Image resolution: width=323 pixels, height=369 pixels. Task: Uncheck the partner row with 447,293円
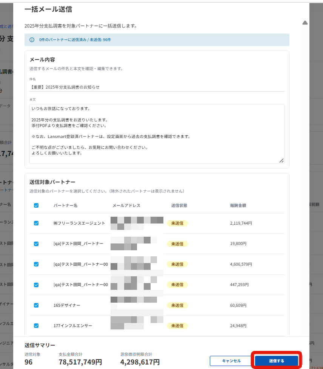[x=36, y=285]
